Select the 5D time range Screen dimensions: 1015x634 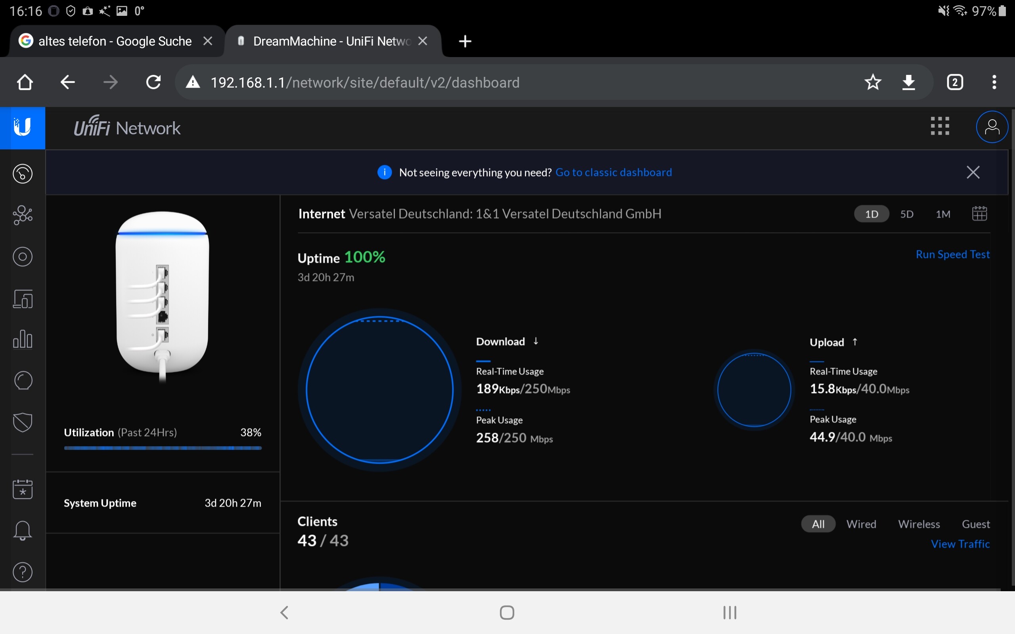click(907, 214)
